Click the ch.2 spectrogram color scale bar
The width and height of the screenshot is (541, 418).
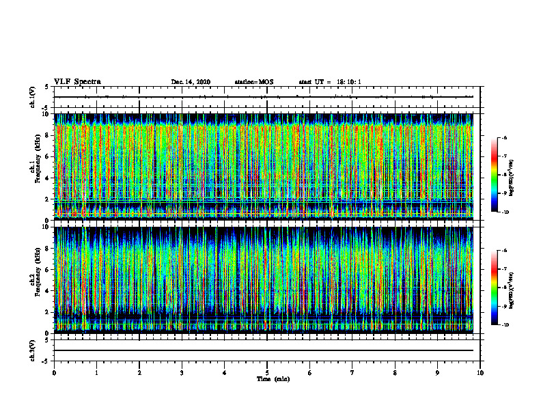(x=494, y=288)
